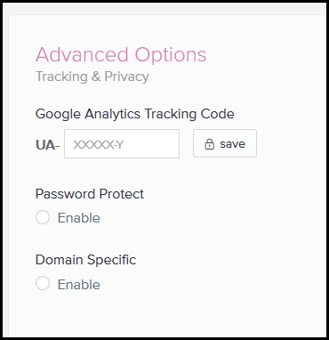Click the Domain Specific section label
329x340 pixels.
[x=85, y=260]
